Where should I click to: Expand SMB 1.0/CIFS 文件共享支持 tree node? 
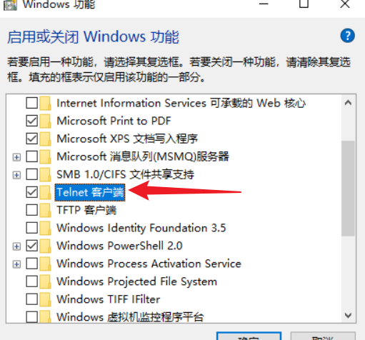click(x=16, y=175)
